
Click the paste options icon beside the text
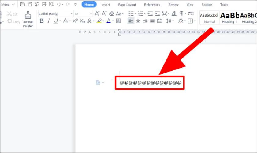click(x=98, y=83)
